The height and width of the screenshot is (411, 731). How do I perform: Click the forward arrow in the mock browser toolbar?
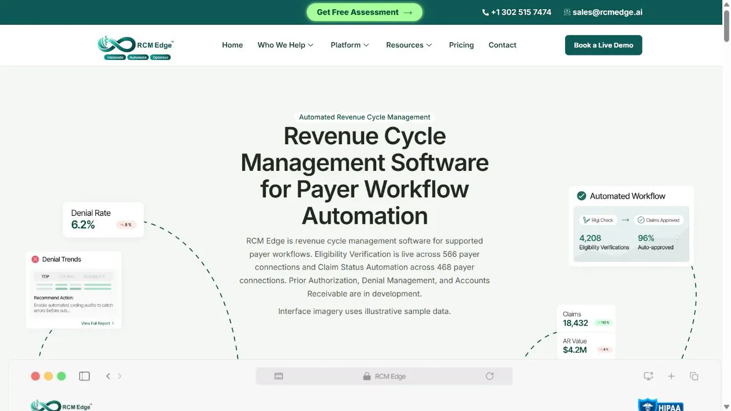pyautogui.click(x=120, y=376)
